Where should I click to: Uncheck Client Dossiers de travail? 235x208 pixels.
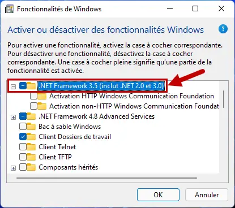[23, 137]
